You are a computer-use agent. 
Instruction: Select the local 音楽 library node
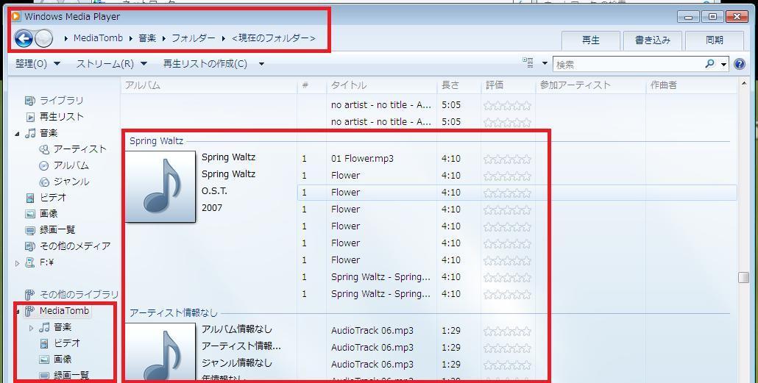(49, 133)
